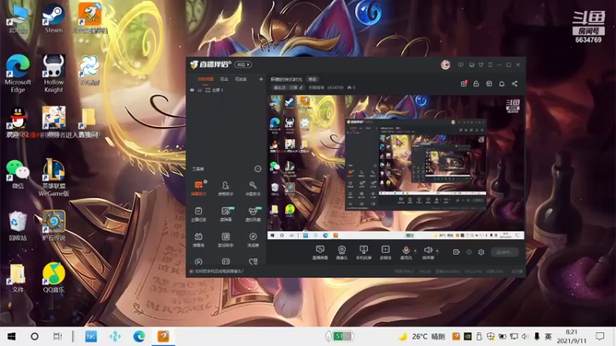Viewport: 616px width, 346px height.
Task: Click the user avatar in title bar
Action: (446, 65)
